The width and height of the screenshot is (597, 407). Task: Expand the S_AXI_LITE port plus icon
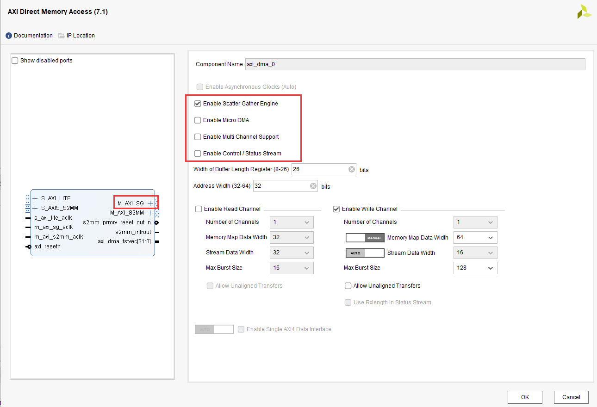pyautogui.click(x=35, y=198)
